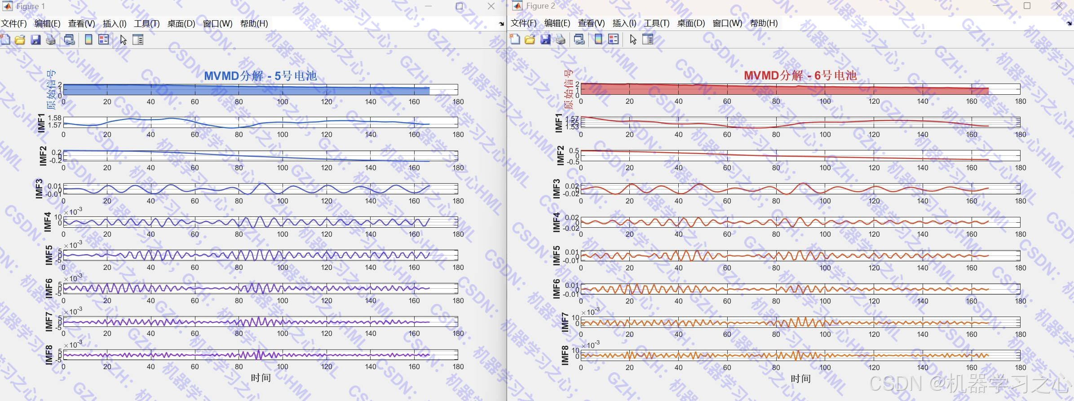Open 插入(I) menu in Figure 1
1074x401 pixels.
click(115, 23)
